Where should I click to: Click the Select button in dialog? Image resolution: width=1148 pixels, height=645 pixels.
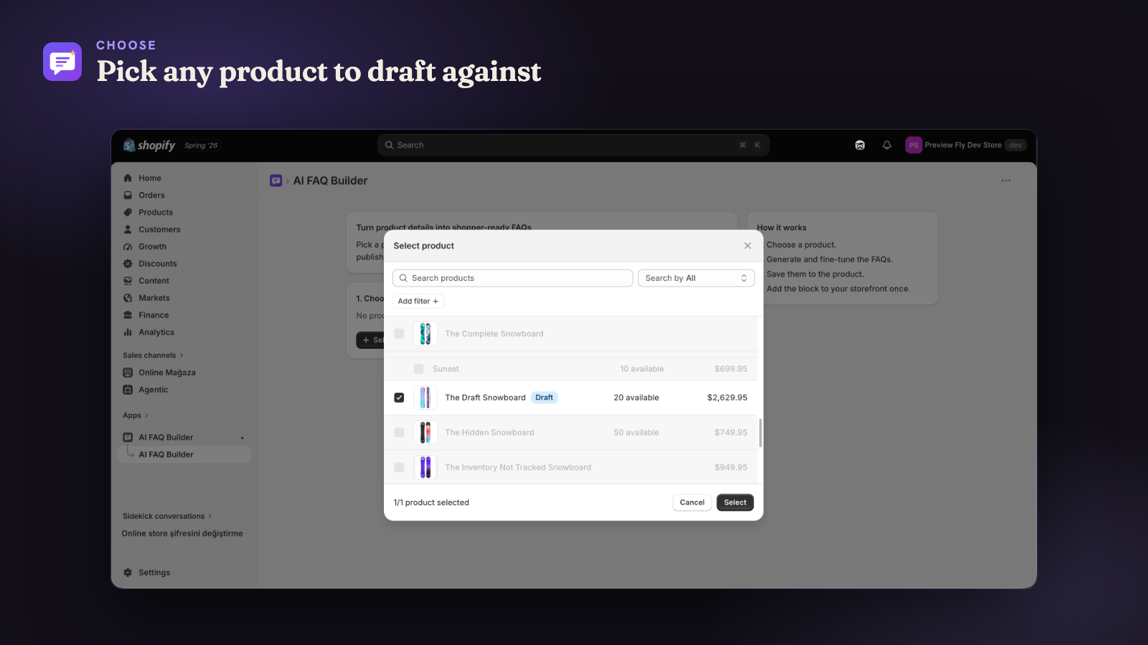(x=735, y=502)
